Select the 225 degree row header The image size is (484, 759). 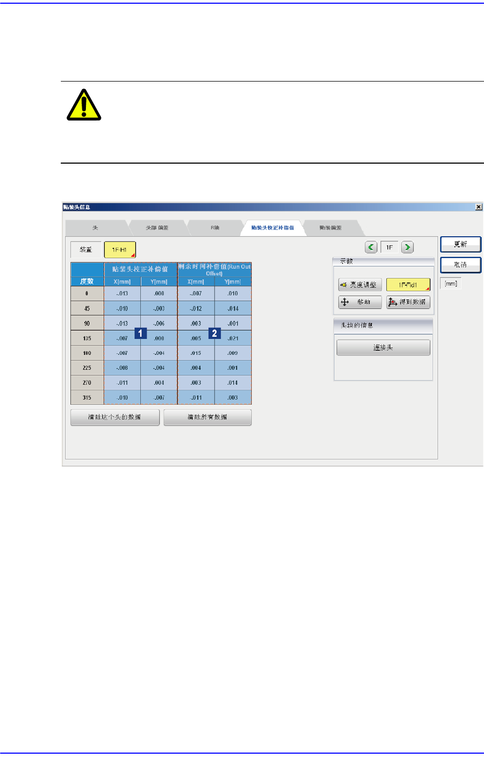(87, 368)
